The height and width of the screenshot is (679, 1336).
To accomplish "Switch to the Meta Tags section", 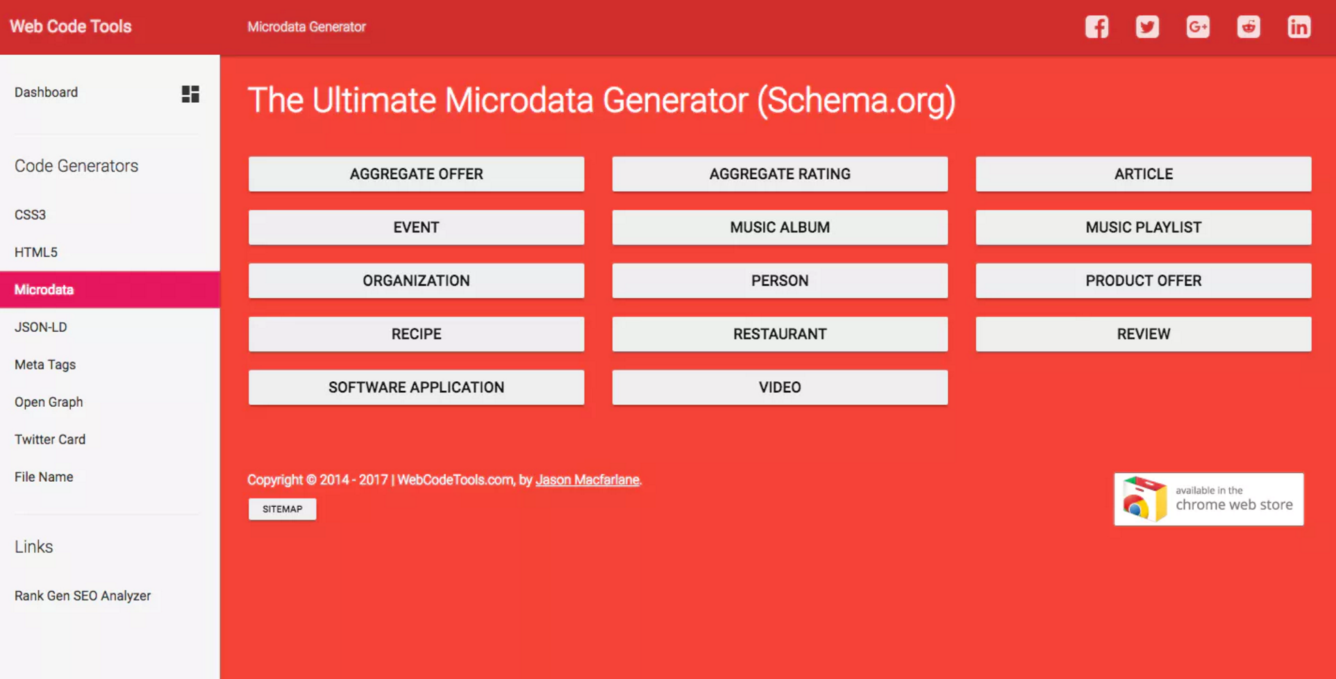I will (x=44, y=364).
